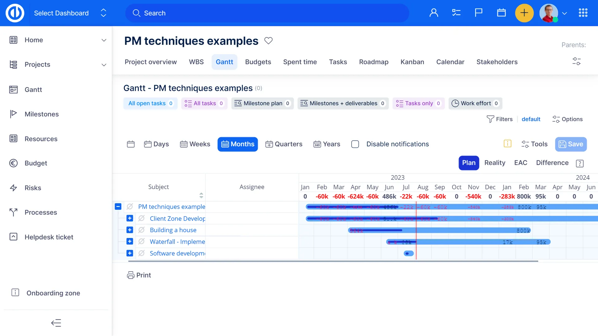Screen dimensions: 598x336
Task: Open the apps grid menu icon
Action: point(583,13)
